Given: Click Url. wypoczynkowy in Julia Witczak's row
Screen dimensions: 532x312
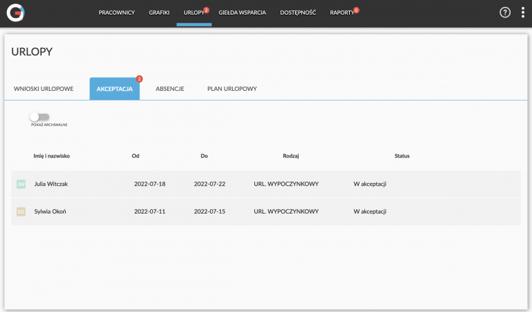Looking at the screenshot, I should pos(286,184).
